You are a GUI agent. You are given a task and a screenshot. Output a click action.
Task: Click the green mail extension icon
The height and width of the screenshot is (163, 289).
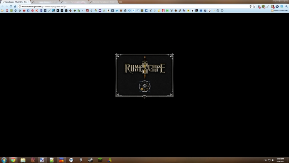point(264,7)
